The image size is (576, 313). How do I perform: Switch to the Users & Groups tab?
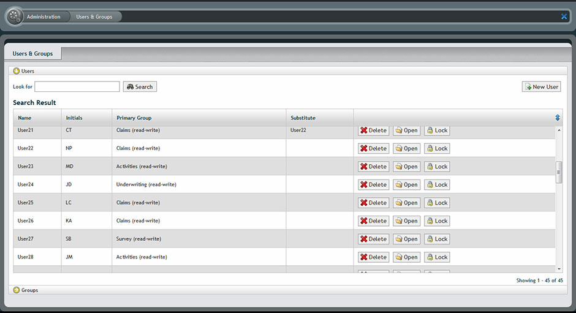[32, 54]
